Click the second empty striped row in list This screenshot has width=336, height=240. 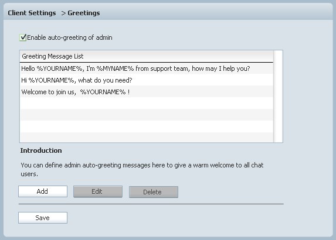pyautogui.click(x=147, y=115)
